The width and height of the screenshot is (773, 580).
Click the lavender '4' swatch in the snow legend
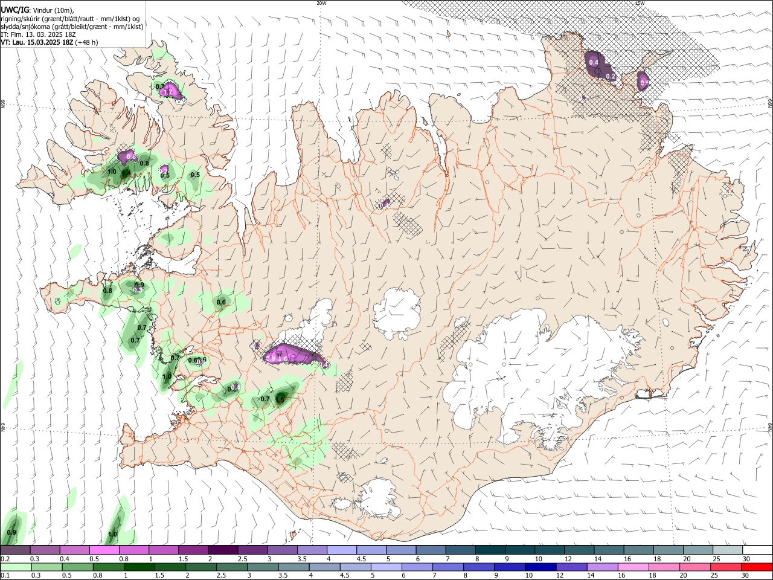341,550
